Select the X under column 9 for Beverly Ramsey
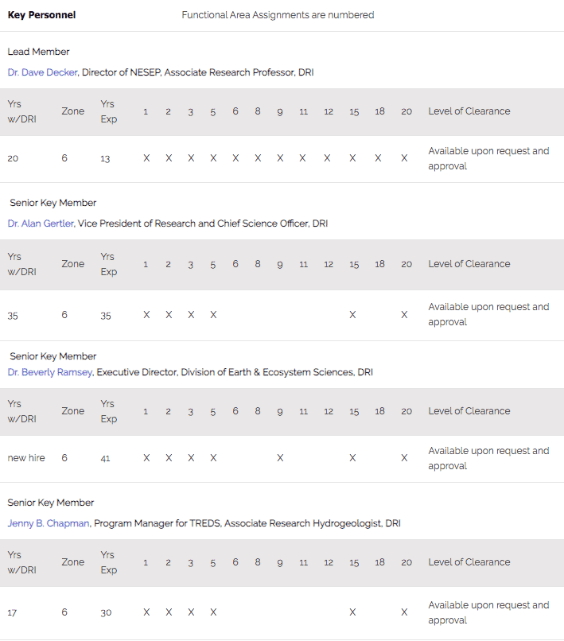Viewport: 564px width, 641px height. tap(280, 458)
